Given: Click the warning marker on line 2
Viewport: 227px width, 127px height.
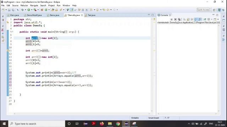Looking at the screenshot, I should pyautogui.click(x=8, y=22).
